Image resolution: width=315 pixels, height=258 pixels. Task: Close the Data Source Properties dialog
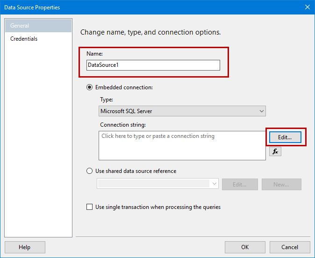(307, 7)
